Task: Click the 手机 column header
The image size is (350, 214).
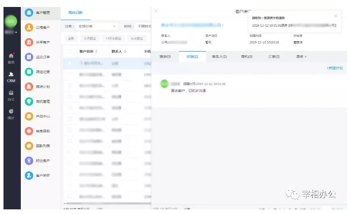Action: pos(147,52)
